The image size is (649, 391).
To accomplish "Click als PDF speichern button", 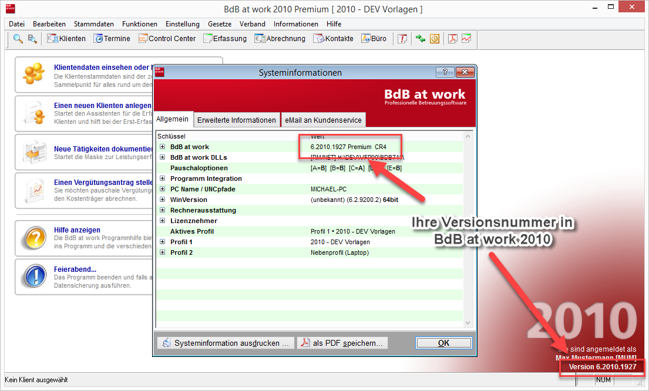I will (342, 343).
